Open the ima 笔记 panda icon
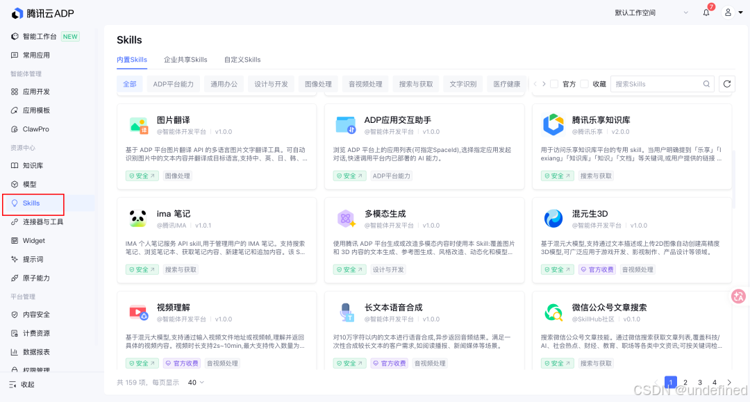Viewport: 750px width, 402px height. tap(138, 219)
